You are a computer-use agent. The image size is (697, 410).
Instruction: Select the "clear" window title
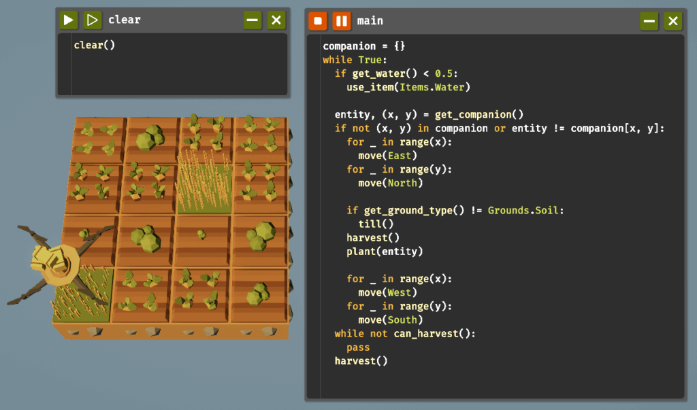coord(125,20)
